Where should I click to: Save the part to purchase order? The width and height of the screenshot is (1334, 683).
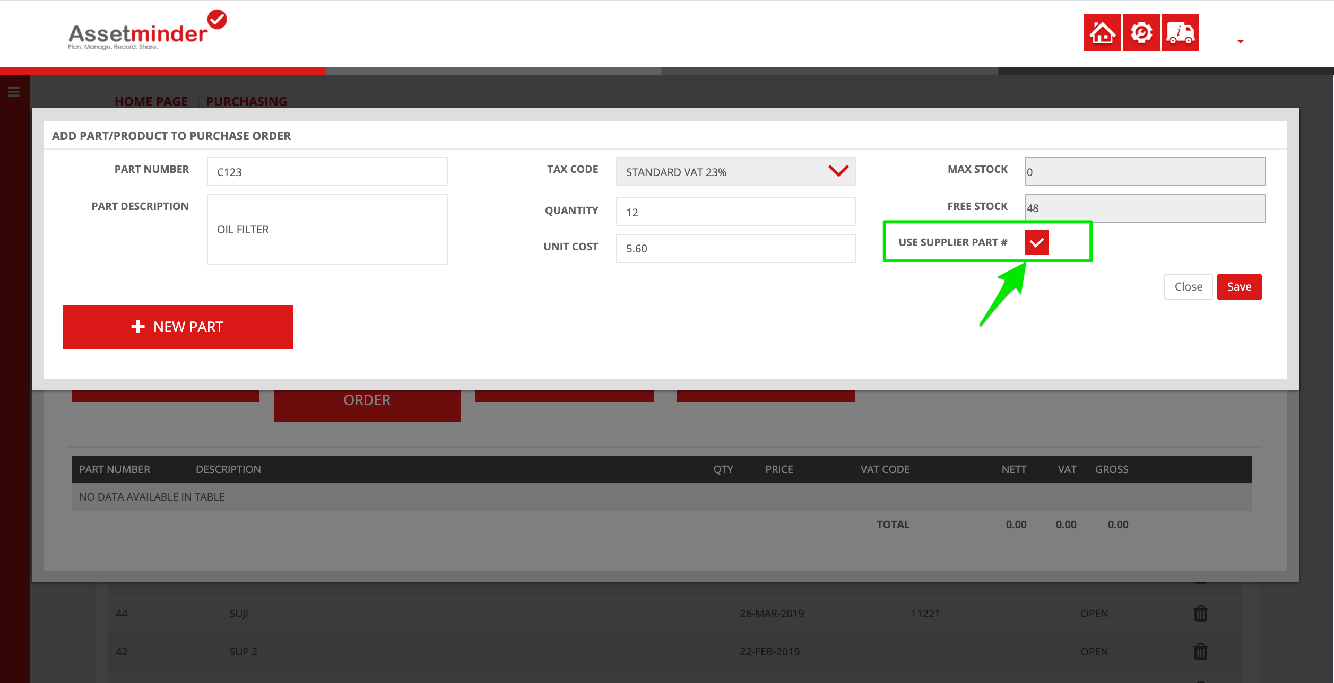pos(1239,287)
